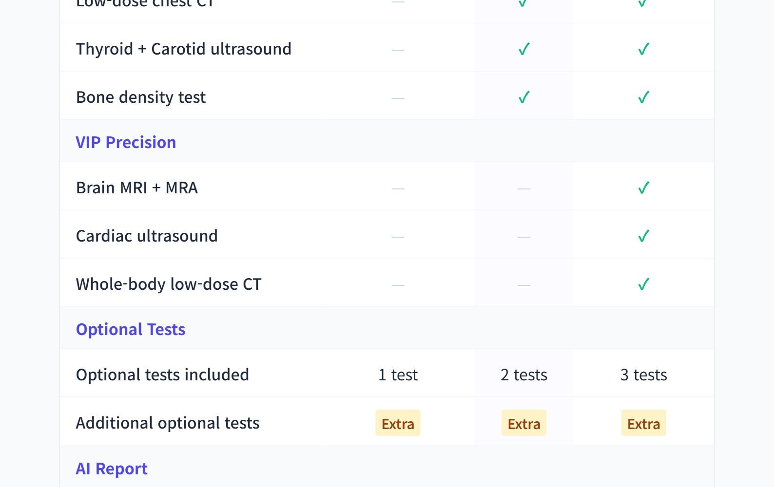Click the last-column checkmark for Thyroid + Carotid ultrasound

point(643,49)
